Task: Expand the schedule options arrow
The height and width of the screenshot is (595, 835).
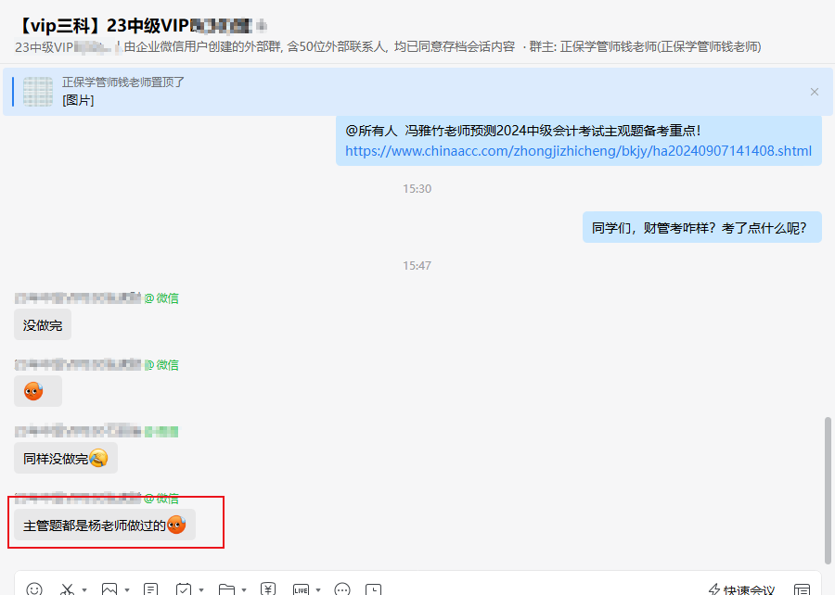Action: [x=201, y=589]
